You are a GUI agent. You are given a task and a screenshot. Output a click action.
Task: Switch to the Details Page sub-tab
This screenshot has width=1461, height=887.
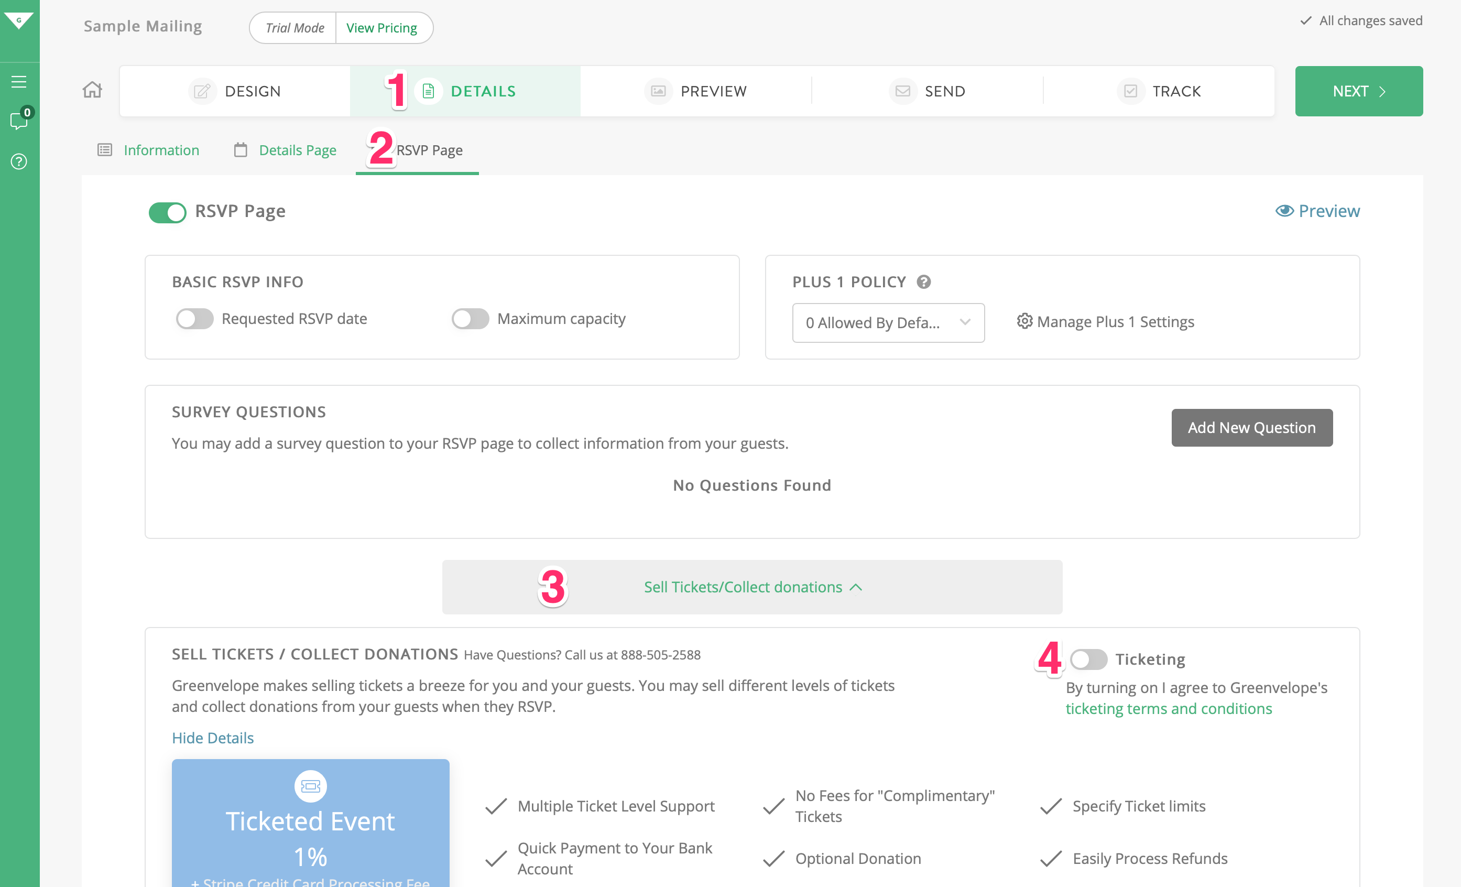285,150
